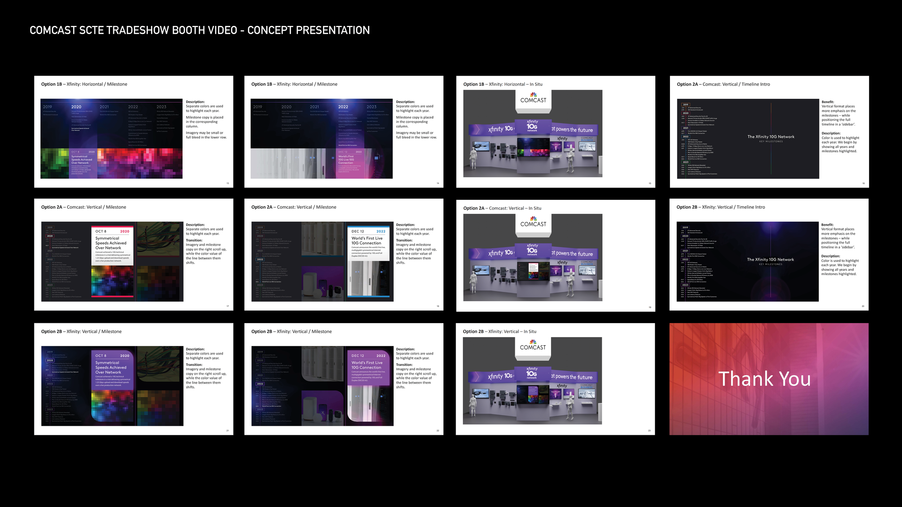Click page number 23 on In Situ slide

649,431
